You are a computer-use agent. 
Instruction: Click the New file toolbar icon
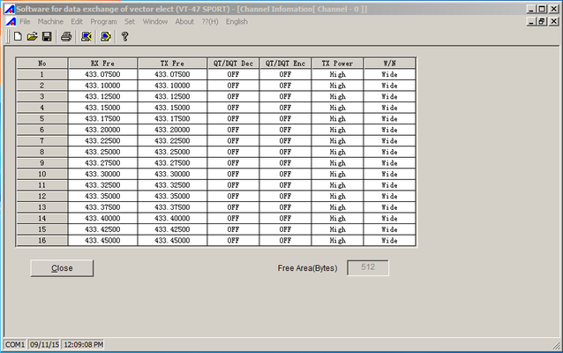coord(18,36)
